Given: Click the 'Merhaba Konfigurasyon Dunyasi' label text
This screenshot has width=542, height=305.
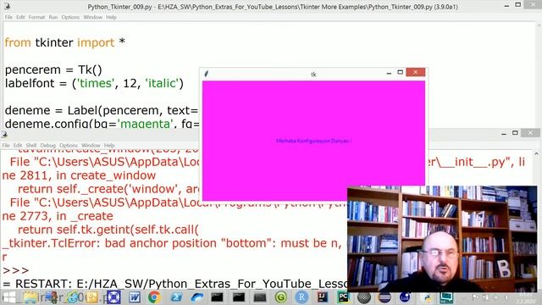Looking at the screenshot, I should click(x=314, y=141).
